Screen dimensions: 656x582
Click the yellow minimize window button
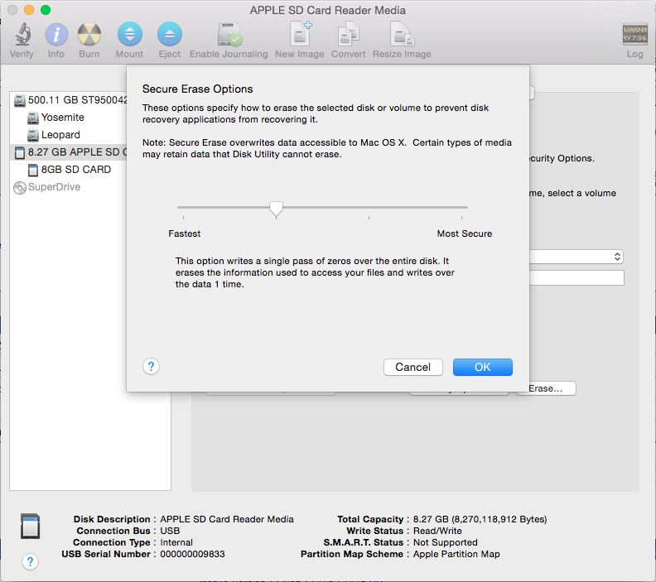point(29,10)
